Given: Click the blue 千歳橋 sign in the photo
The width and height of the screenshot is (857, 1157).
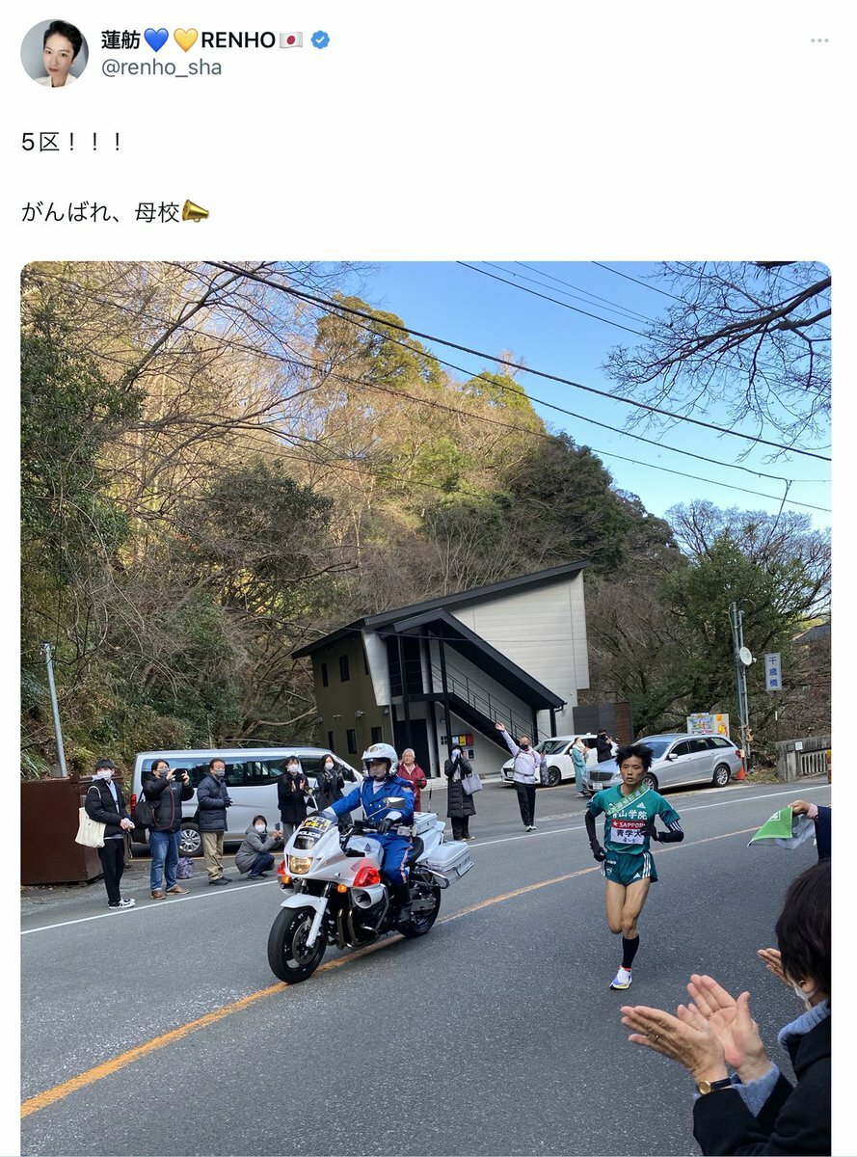Looking at the screenshot, I should (773, 672).
